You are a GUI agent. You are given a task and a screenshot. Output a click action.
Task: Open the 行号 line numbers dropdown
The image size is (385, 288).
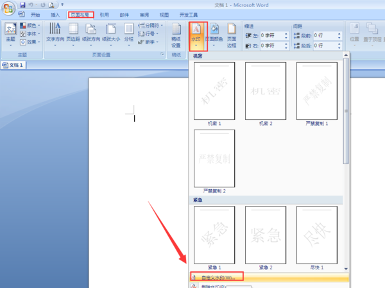click(x=148, y=33)
